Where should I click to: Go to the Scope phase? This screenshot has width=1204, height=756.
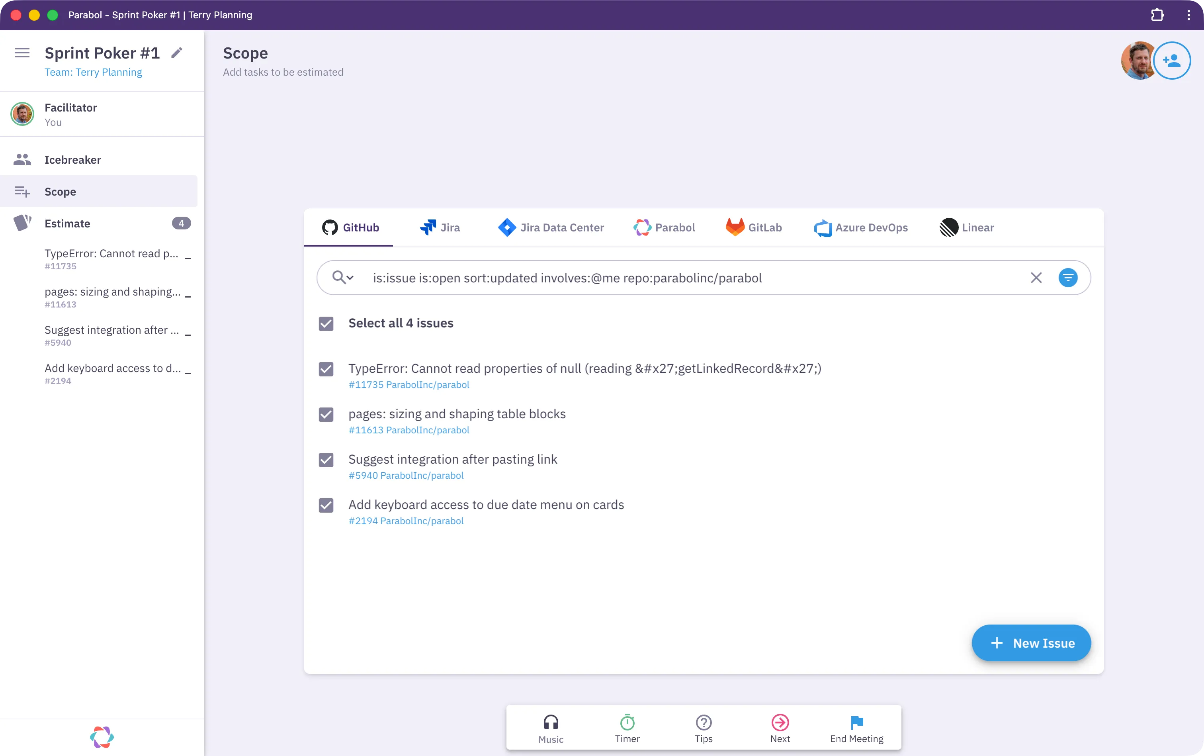point(99,192)
